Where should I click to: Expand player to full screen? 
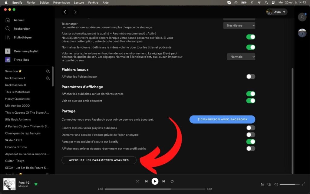[303, 184]
